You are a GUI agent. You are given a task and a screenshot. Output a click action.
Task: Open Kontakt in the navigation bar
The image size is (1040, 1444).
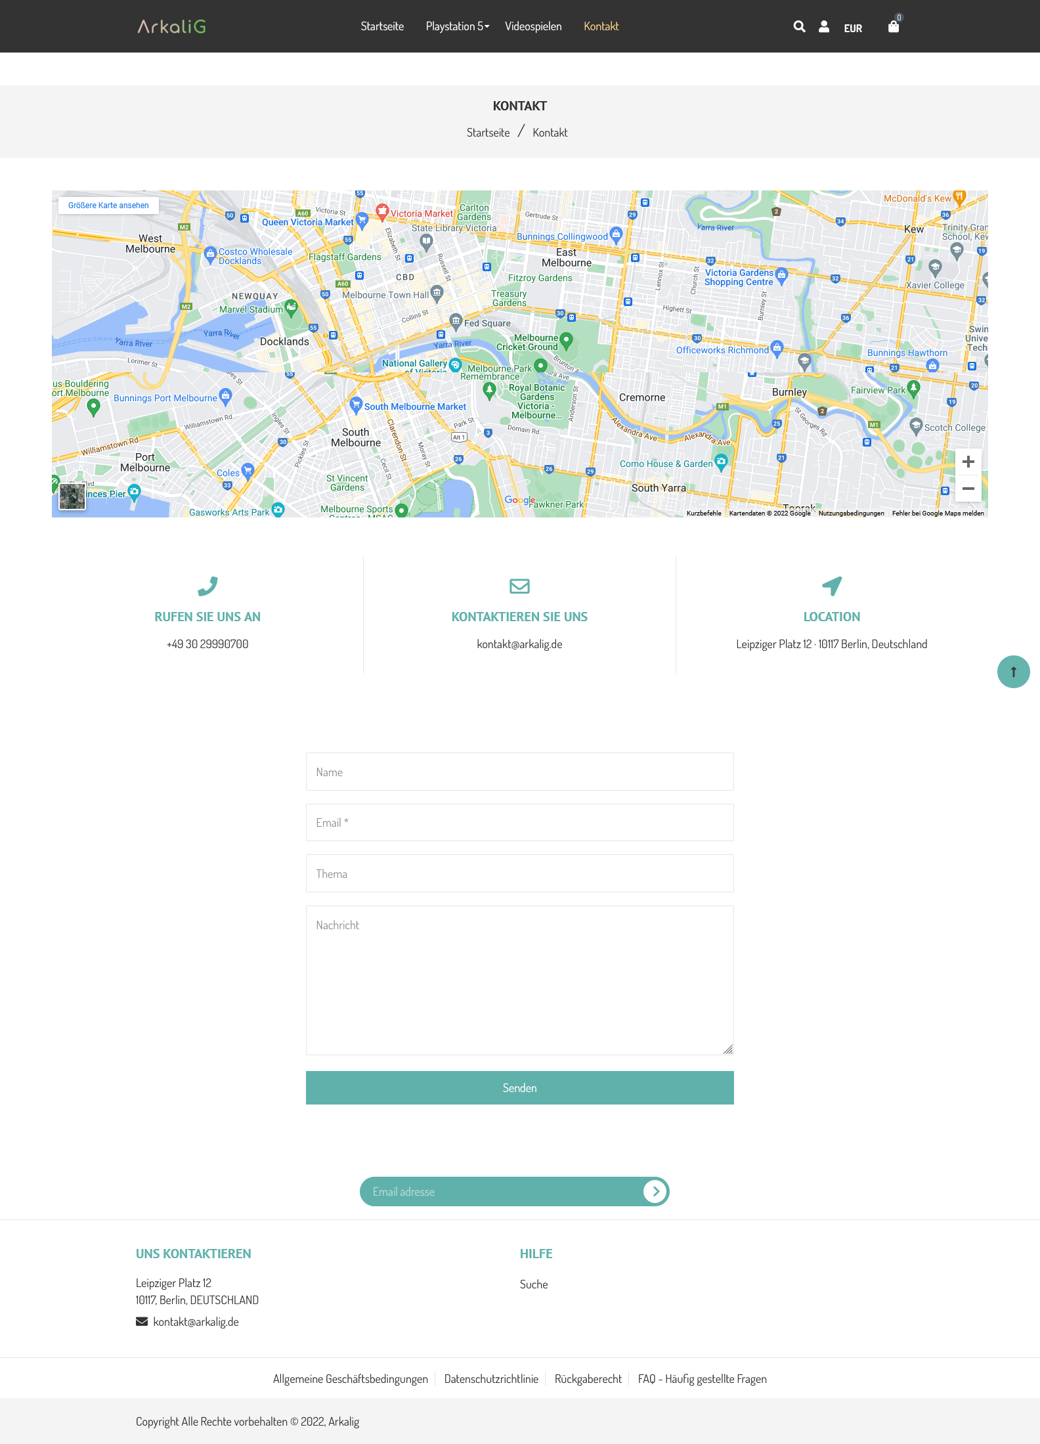pos(601,26)
